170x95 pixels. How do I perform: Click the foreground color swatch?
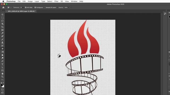(2, 85)
